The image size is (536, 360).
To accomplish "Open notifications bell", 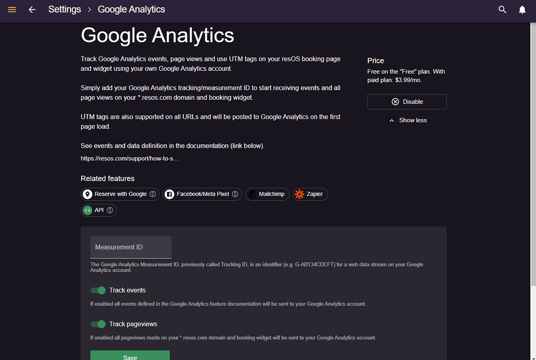I will pos(522,9).
